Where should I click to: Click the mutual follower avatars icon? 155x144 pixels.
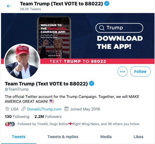click(x=10, y=124)
